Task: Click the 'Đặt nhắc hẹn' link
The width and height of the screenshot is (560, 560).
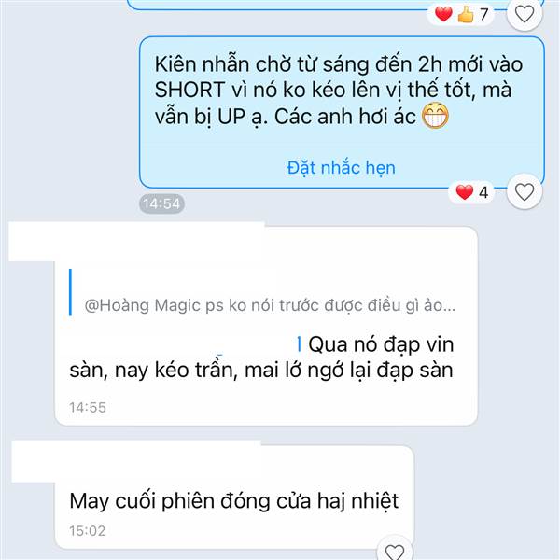Action: [x=341, y=167]
